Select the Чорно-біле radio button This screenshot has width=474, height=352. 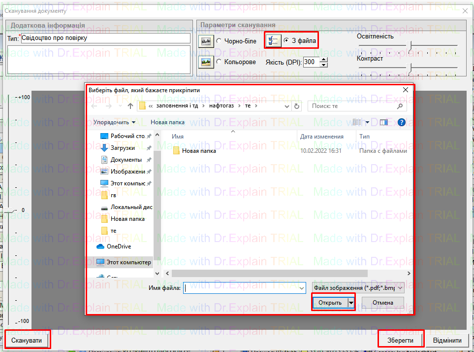point(219,41)
